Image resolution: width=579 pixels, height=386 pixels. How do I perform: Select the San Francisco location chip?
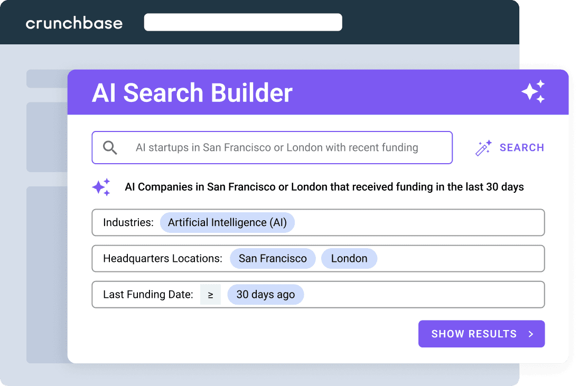[x=273, y=258]
